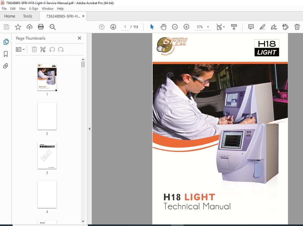Open the Attachments paperclip pane
Image resolution: width=303 pixels, height=226 pixels.
pyautogui.click(x=6, y=66)
